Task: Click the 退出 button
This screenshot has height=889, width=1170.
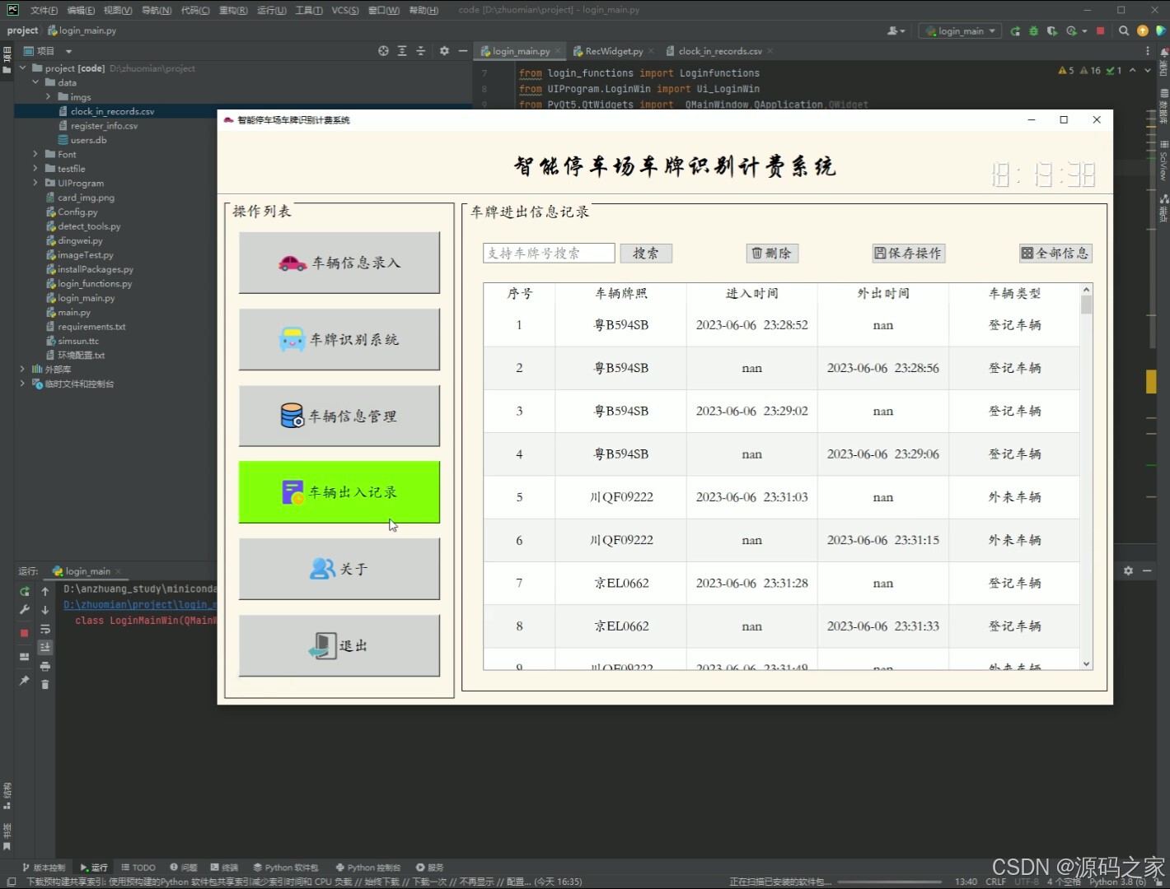Action: (x=339, y=645)
